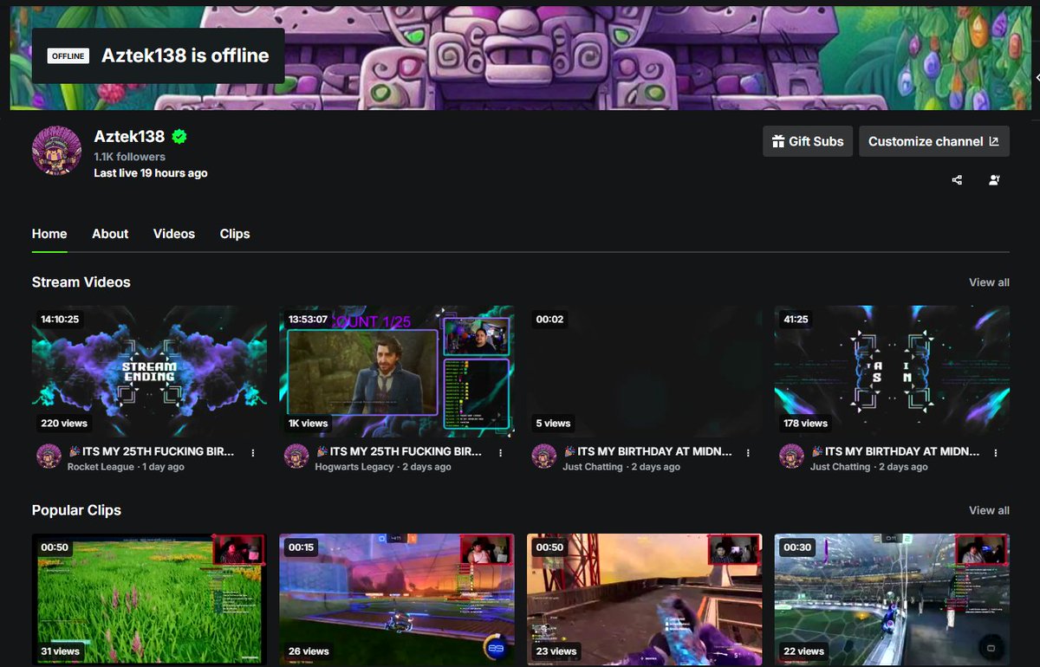Play the 00:30 clip with 22 views

pos(892,599)
